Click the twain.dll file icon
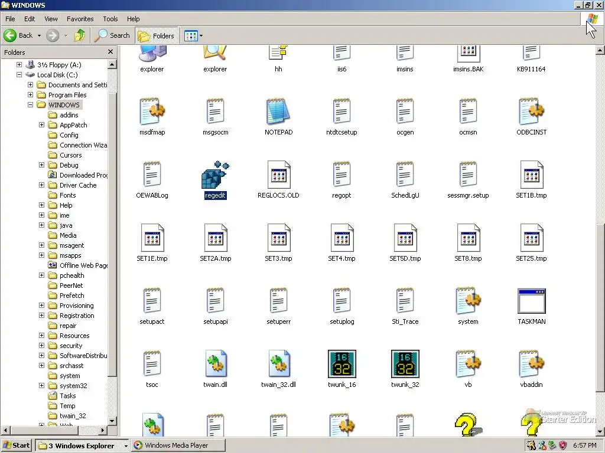Screen dimensions: 605x453 [x=215, y=363]
